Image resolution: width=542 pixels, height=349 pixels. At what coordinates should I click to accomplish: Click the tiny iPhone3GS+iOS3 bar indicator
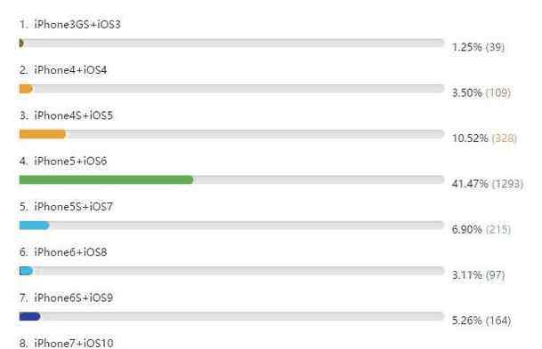(x=21, y=44)
